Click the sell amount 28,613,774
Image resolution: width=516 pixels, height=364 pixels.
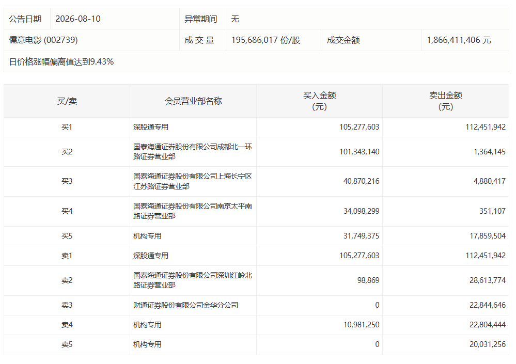point(488,280)
